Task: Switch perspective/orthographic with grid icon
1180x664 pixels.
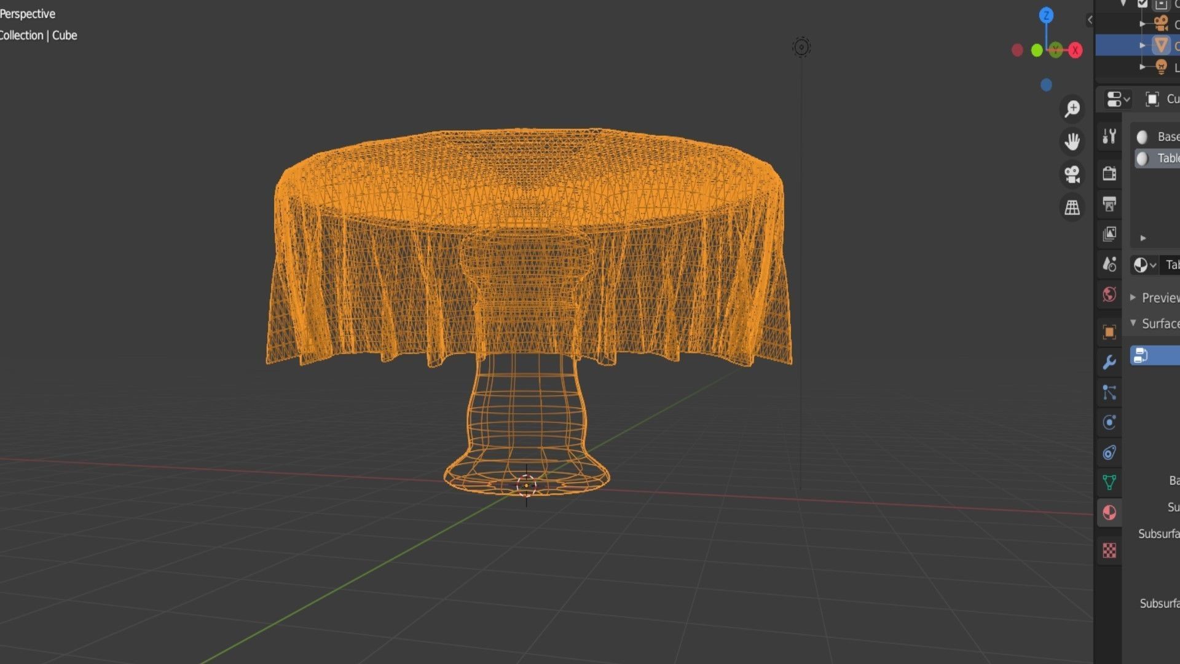Action: point(1072,208)
